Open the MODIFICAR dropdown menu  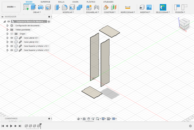68,12
